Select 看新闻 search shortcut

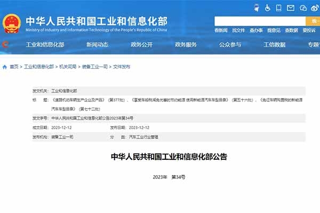coord(221,30)
